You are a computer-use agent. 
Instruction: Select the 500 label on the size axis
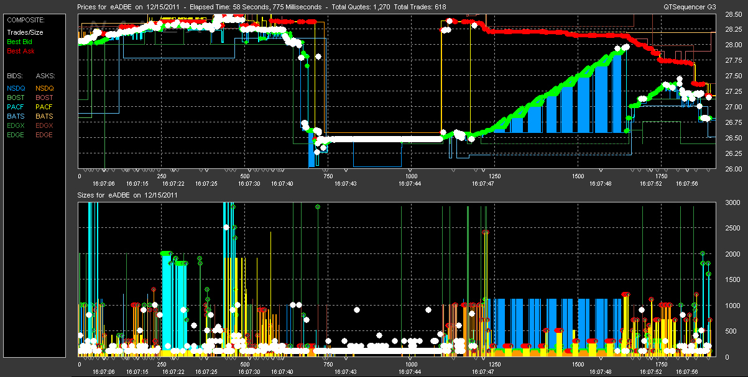731,332
